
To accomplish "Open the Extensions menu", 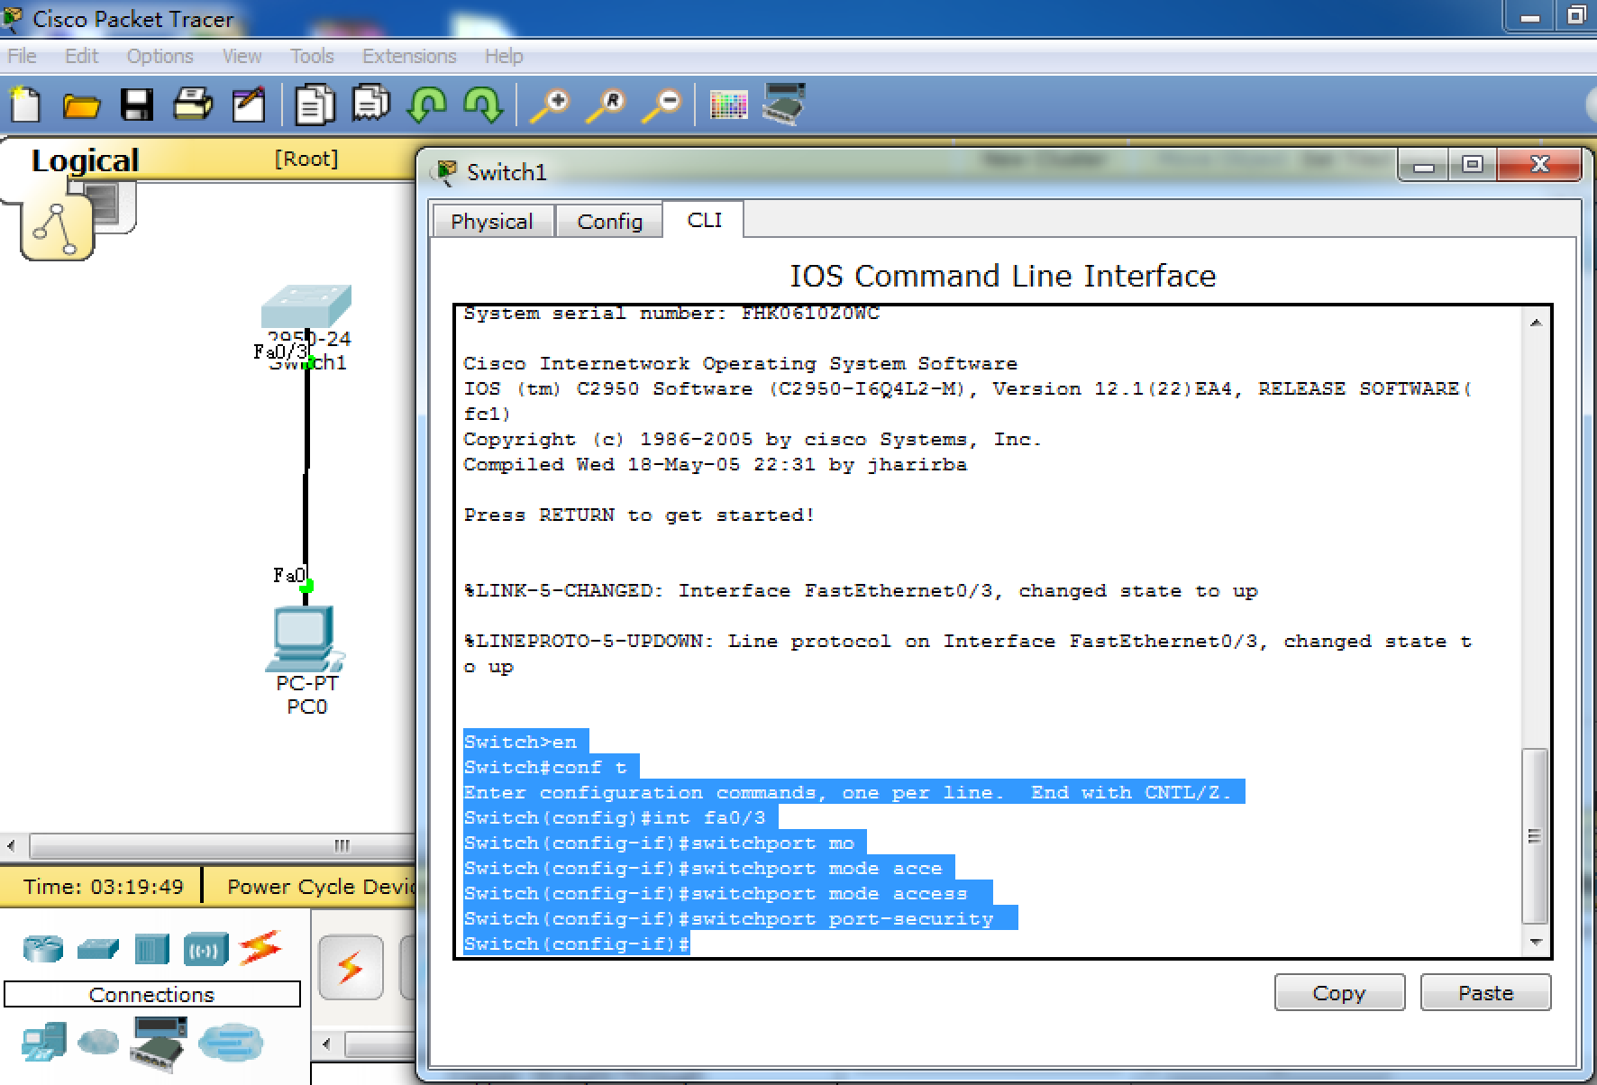I will (x=409, y=56).
